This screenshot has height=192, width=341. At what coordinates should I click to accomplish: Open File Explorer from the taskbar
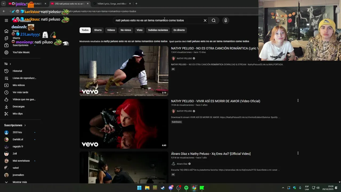tap(147, 188)
